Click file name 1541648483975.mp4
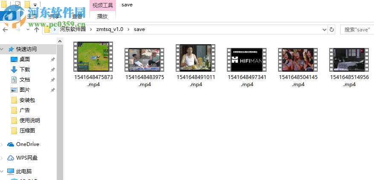 click(x=145, y=81)
